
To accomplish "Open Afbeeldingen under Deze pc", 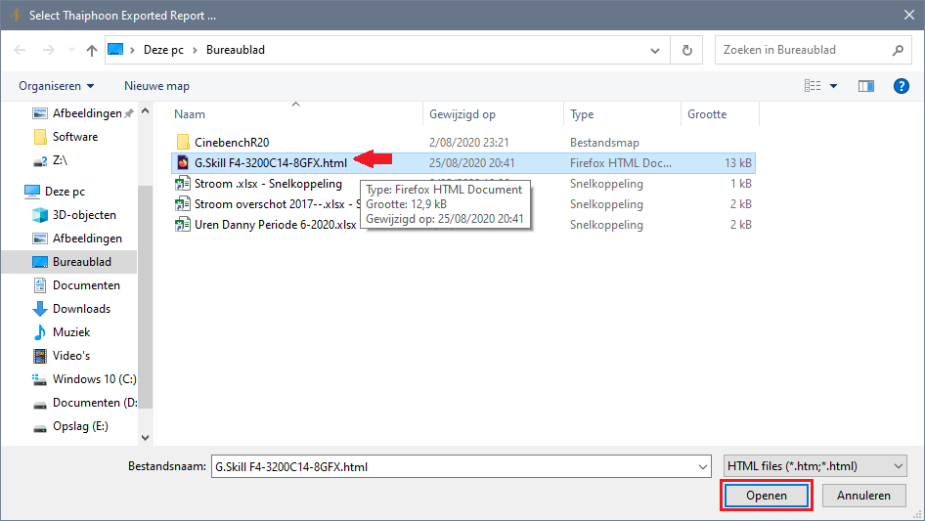I will (87, 239).
